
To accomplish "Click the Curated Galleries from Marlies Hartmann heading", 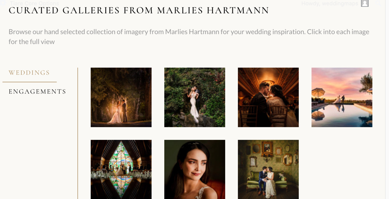I will (x=139, y=10).
